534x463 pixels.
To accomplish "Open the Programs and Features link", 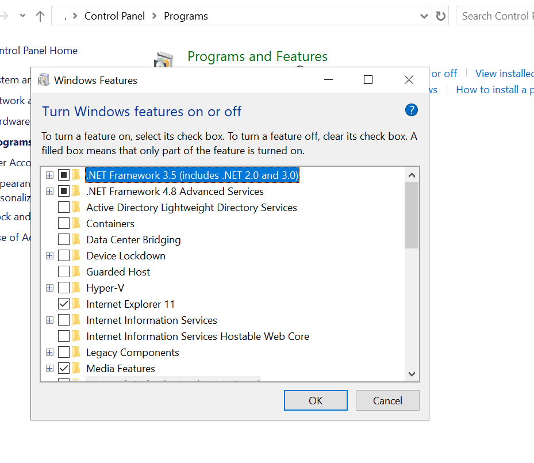I will (258, 56).
